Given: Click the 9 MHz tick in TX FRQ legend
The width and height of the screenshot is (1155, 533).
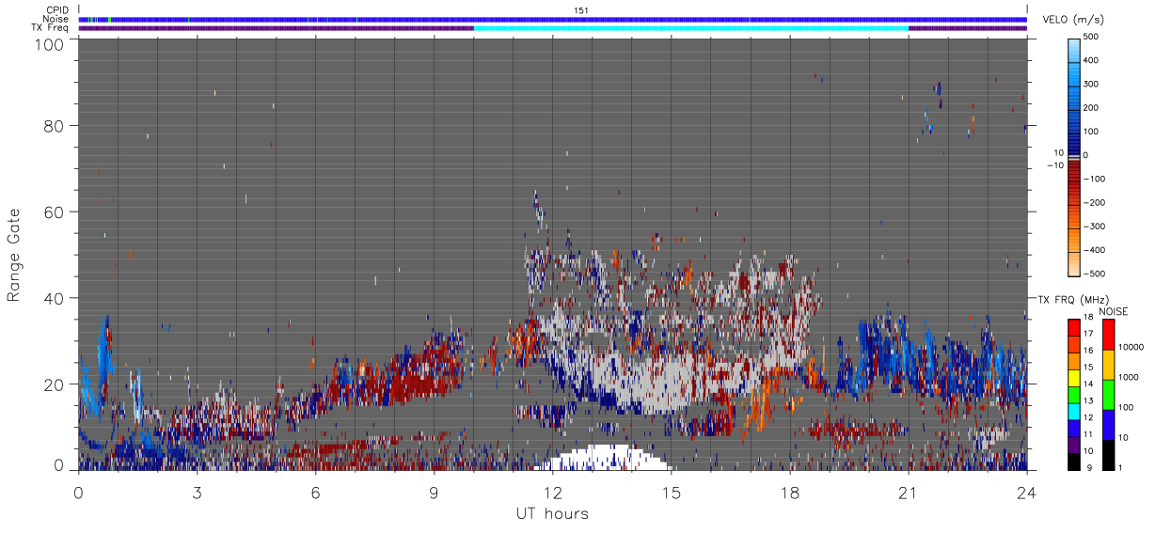Looking at the screenshot, I should click(x=1087, y=467).
